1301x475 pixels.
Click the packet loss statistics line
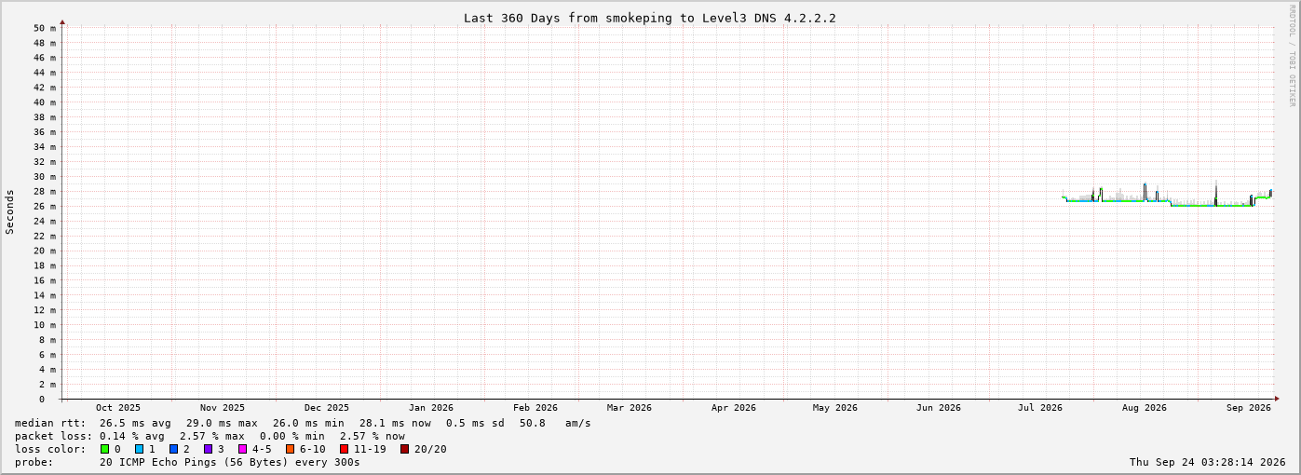coord(210,436)
